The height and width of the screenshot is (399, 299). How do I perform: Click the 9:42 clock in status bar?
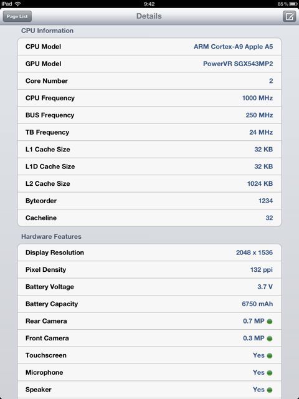point(149,4)
